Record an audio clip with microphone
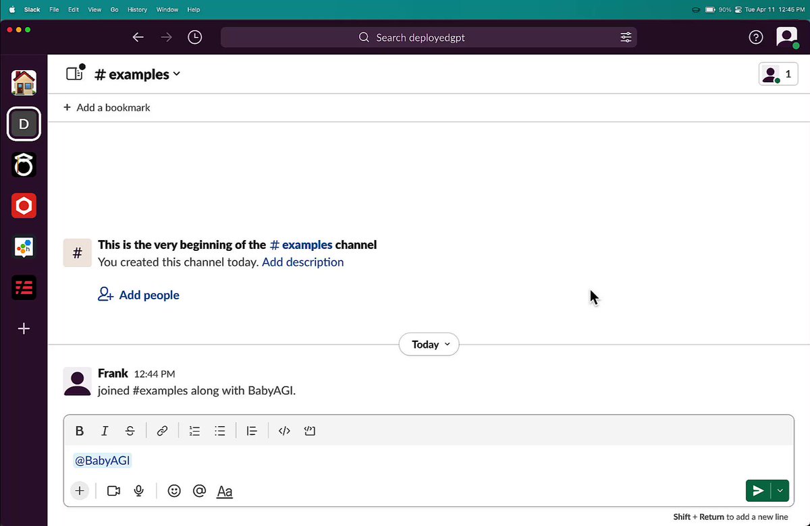 point(139,491)
